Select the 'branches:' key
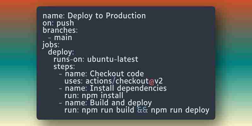Viewport: 252px width, 126px height. pyautogui.click(x=60, y=30)
